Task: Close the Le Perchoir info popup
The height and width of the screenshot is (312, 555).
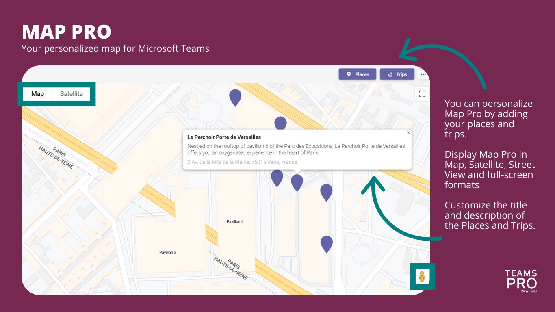Action: [x=408, y=133]
